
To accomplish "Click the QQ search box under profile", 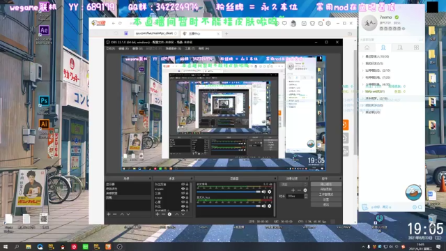I will point(391,40).
